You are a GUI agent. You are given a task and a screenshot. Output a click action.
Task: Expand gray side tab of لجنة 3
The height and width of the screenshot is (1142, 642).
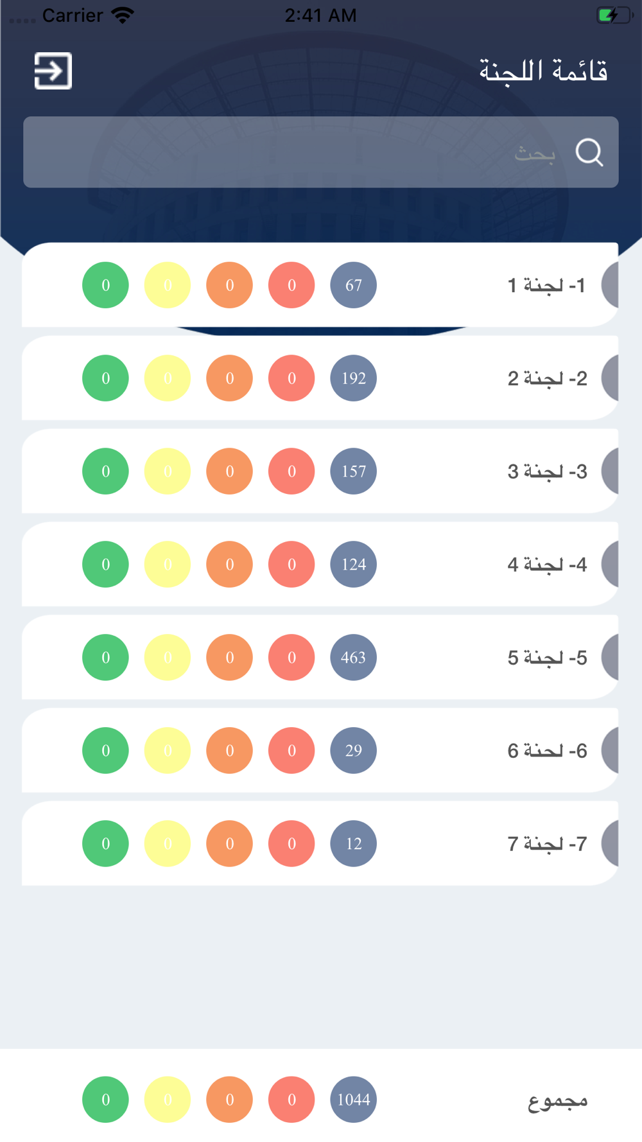tap(610, 471)
